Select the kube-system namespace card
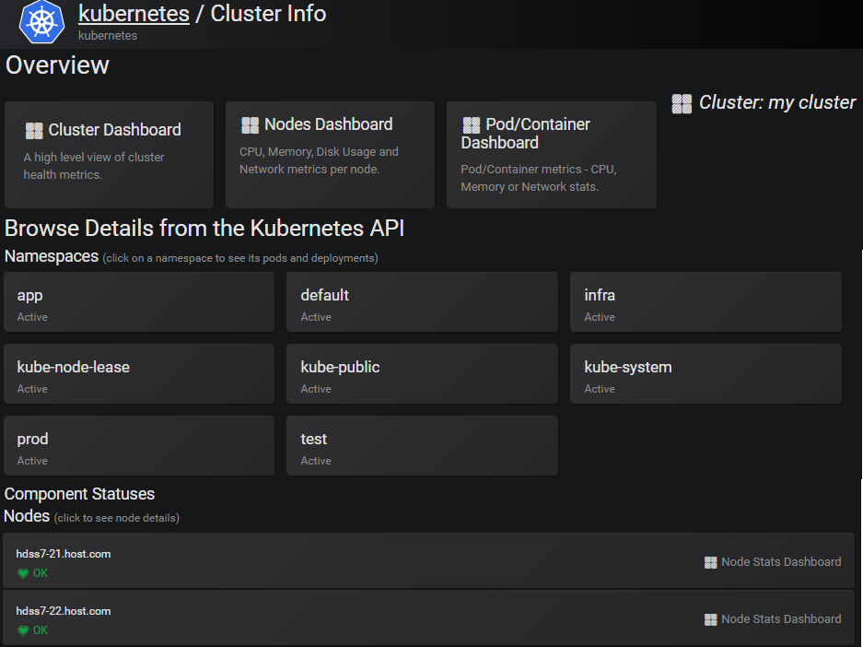The image size is (863, 647). coord(706,374)
